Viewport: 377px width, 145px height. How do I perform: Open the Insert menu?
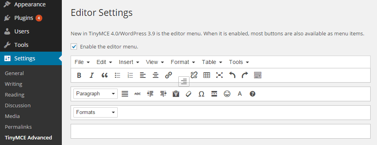pyautogui.click(x=129, y=62)
